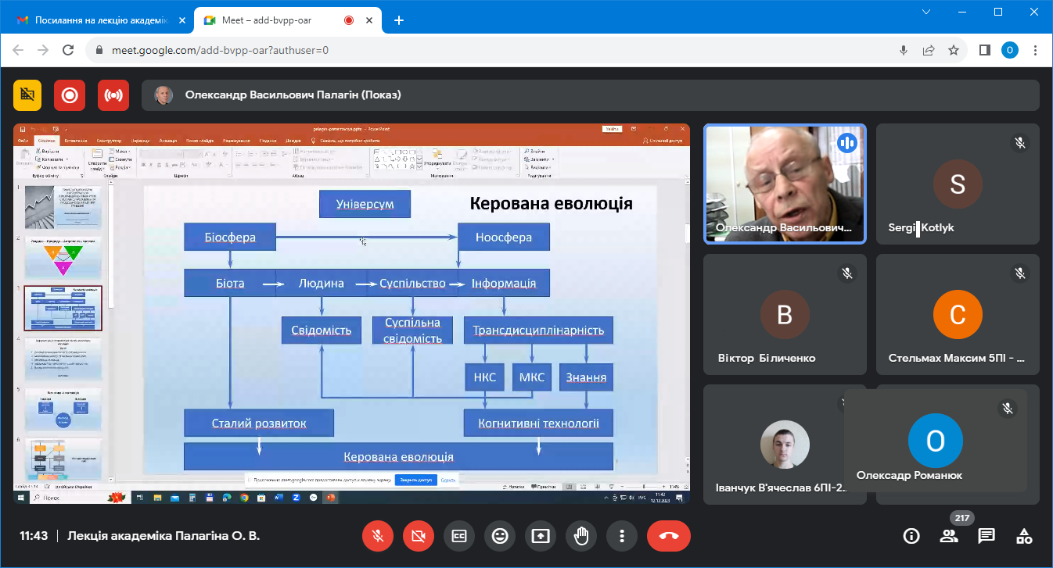Bookmark this tab with the star
The width and height of the screenshot is (1053, 568).
pyautogui.click(x=954, y=50)
